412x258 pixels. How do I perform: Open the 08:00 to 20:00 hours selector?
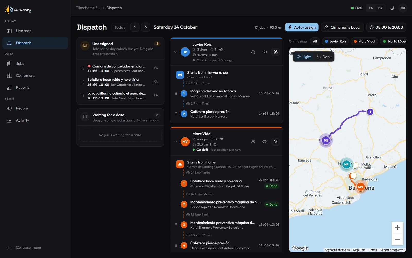[x=386, y=27]
